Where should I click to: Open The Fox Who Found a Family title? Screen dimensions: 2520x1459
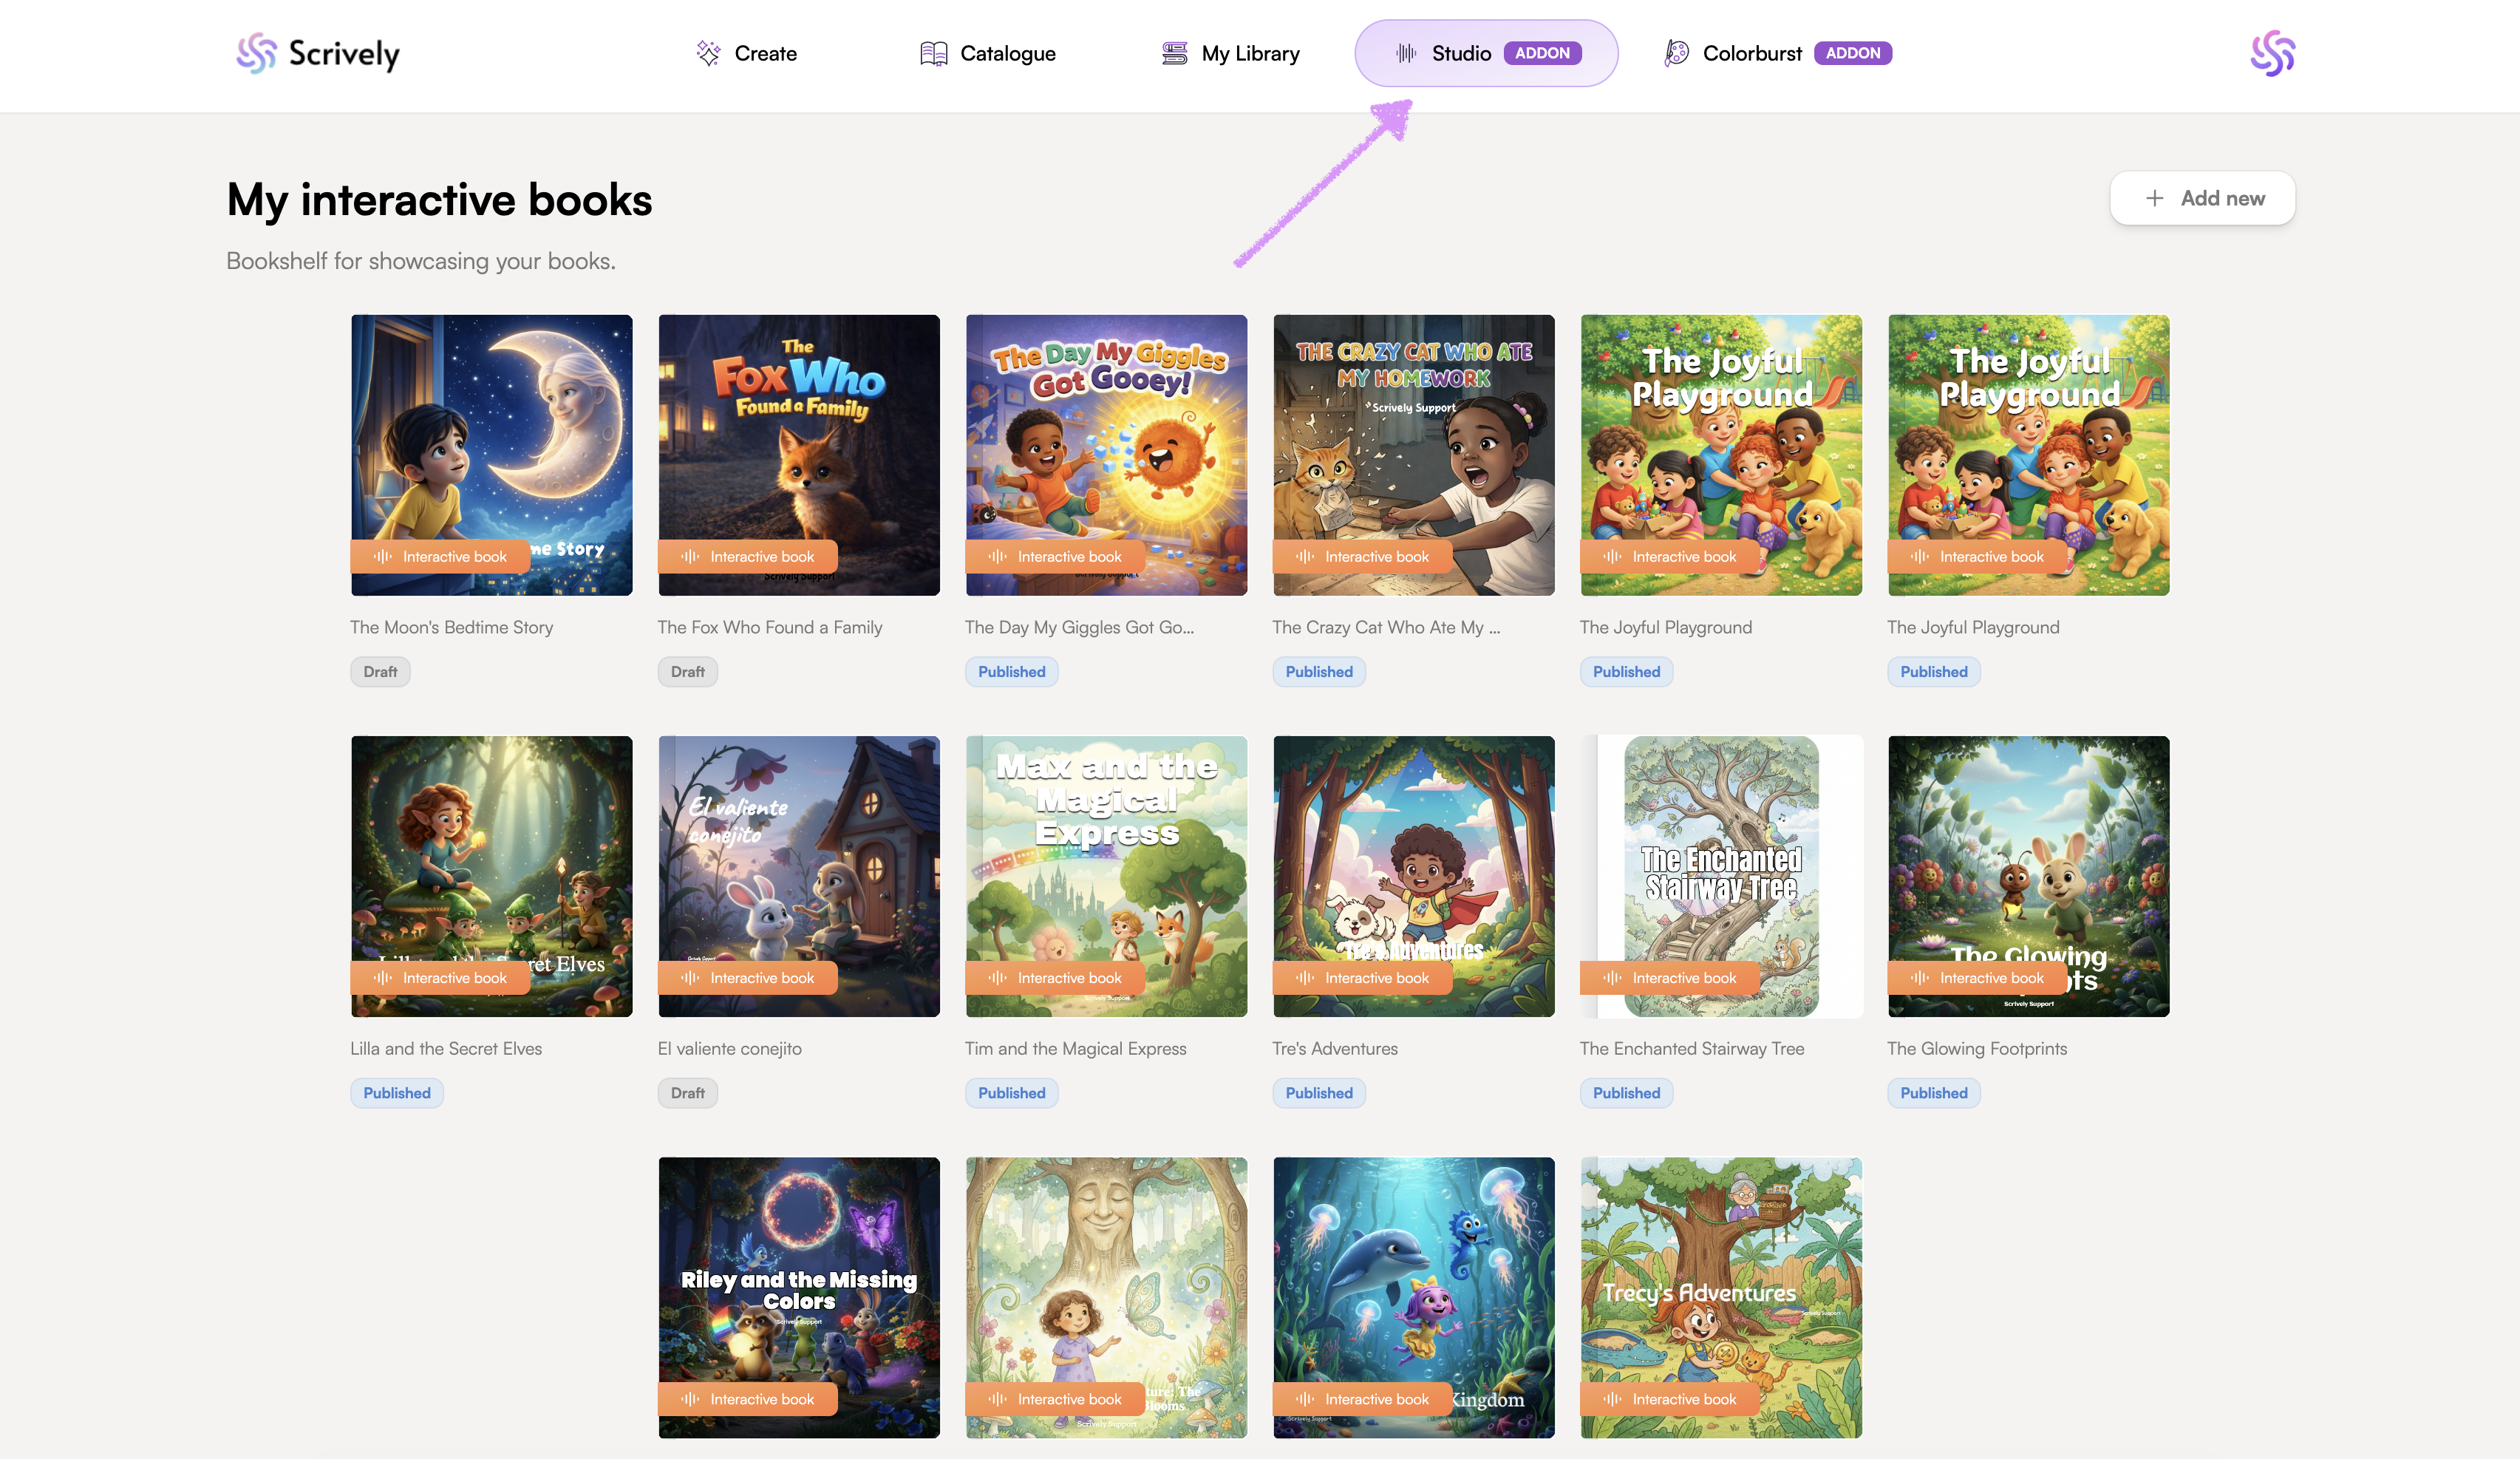click(x=769, y=627)
